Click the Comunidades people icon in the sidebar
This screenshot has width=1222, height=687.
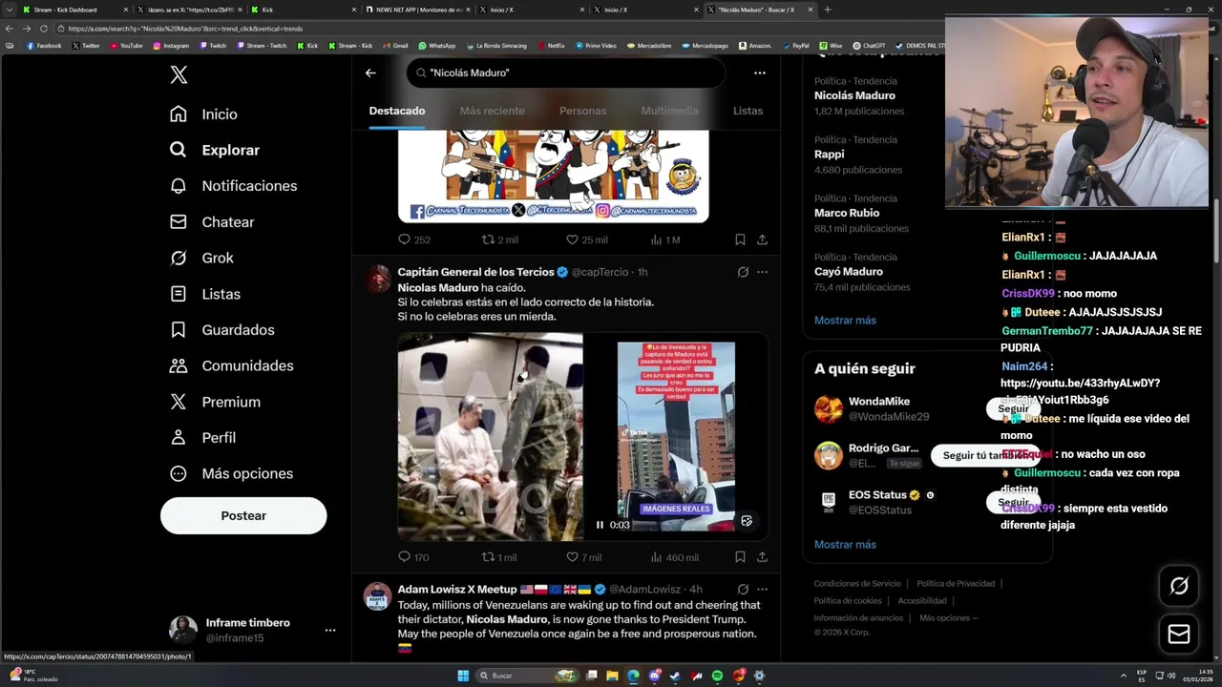[x=179, y=365]
